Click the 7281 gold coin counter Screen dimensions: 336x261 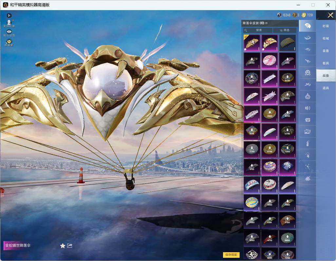307,15
